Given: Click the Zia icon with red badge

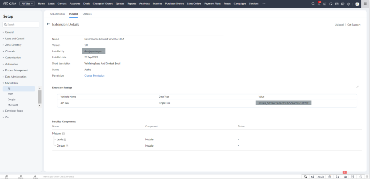Looking at the screenshot, I should pyautogui.click(x=345, y=176).
